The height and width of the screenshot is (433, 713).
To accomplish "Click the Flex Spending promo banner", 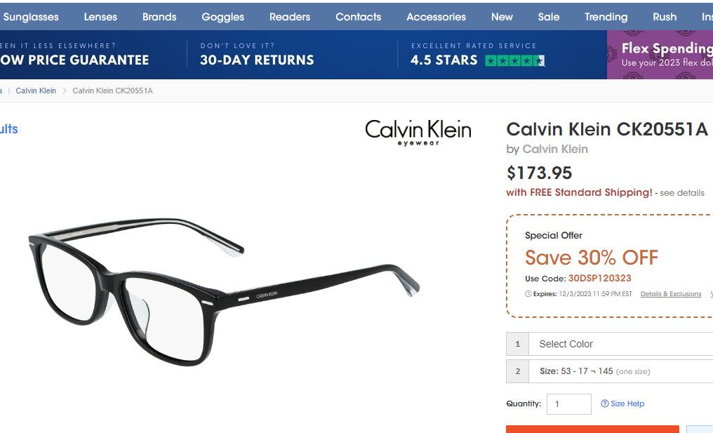I will coord(663,55).
